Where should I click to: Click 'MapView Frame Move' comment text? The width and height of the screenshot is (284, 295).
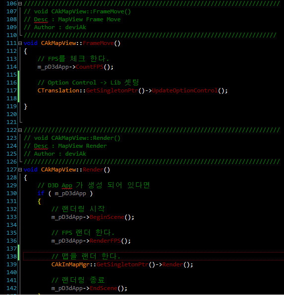click(89, 19)
